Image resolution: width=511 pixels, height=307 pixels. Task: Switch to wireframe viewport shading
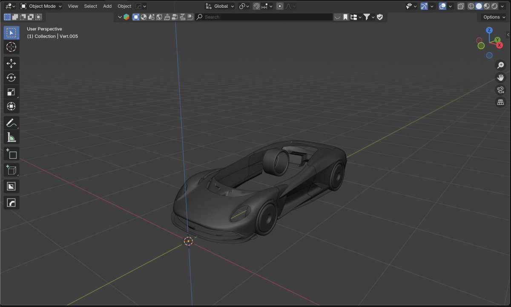[471, 6]
